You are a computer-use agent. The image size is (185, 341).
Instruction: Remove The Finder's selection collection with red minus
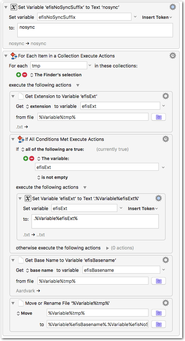[x=25, y=75]
